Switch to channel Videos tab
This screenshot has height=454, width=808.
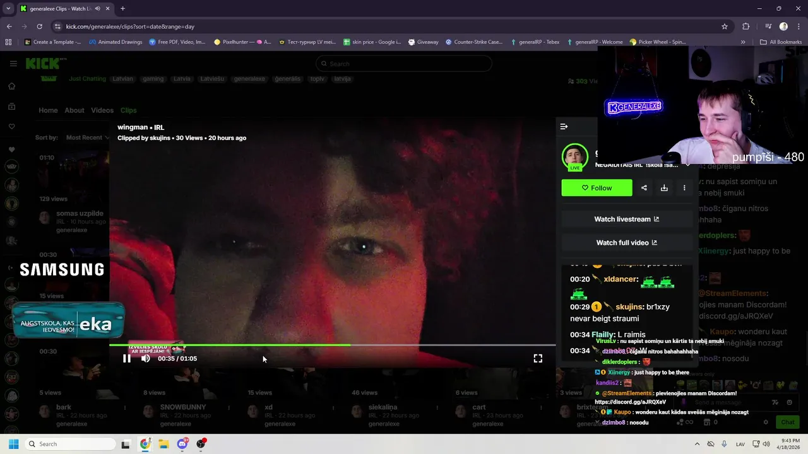point(102,110)
